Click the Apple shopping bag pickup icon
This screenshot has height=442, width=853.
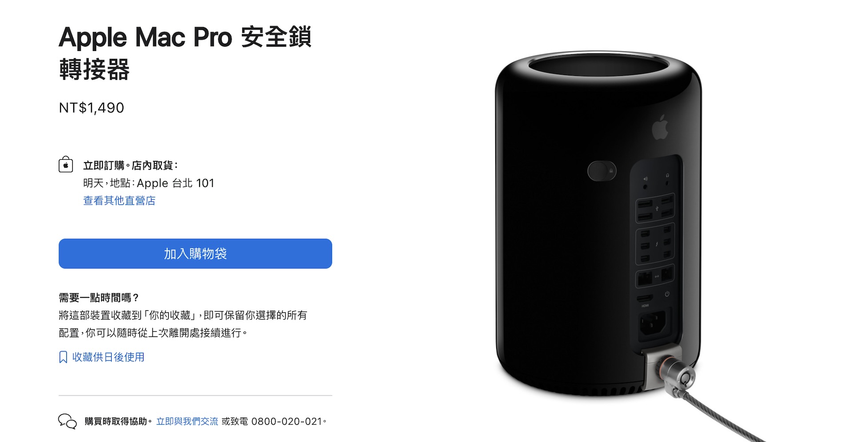click(66, 164)
